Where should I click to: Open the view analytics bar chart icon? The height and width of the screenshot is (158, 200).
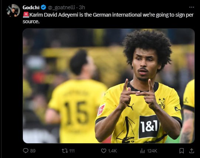[142, 151]
